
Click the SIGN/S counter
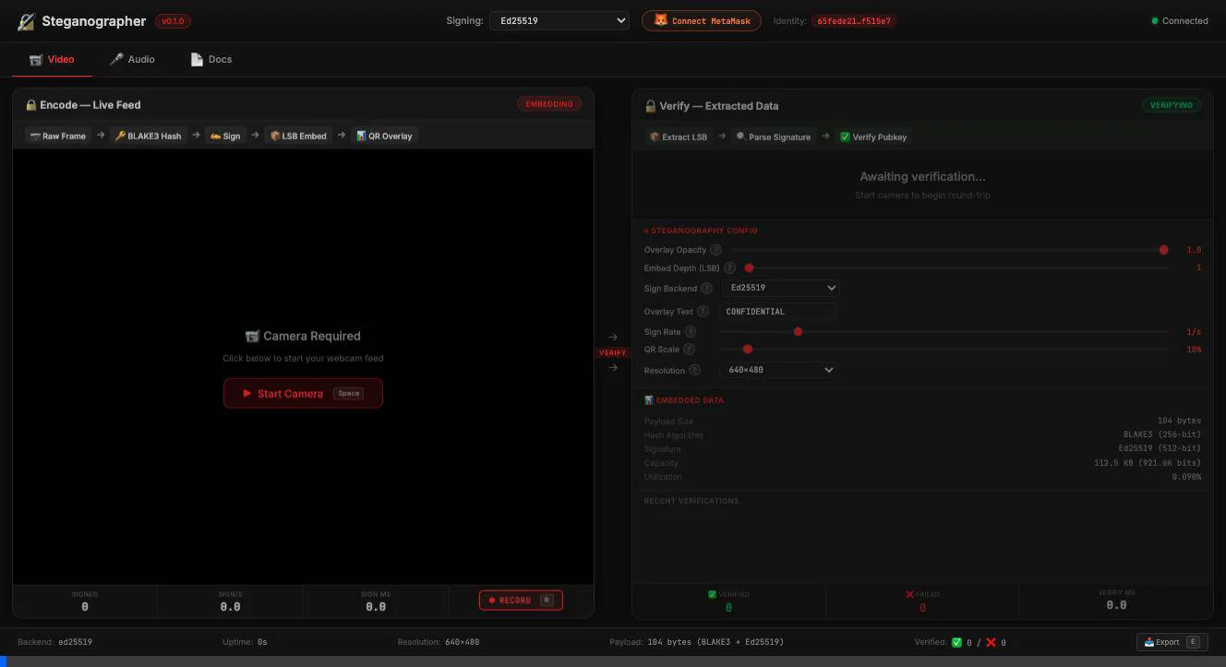[230, 601]
